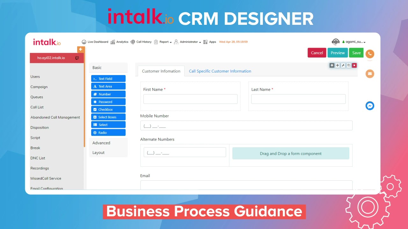Click the Drag and Drop form component area
This screenshot has width=408, height=229.
(x=291, y=153)
